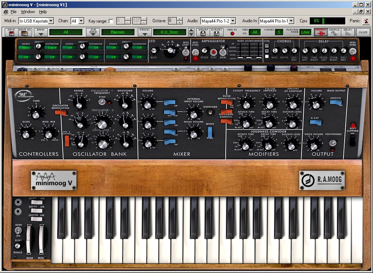The width and height of the screenshot is (373, 273).
Task: Click the preset up/down arrows stepper
Action: tap(191, 32)
